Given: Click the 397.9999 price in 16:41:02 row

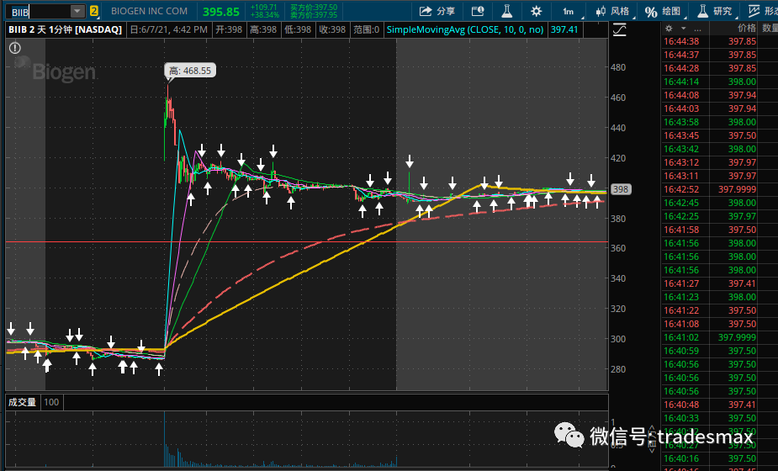Looking at the screenshot, I should pyautogui.click(x=738, y=337).
